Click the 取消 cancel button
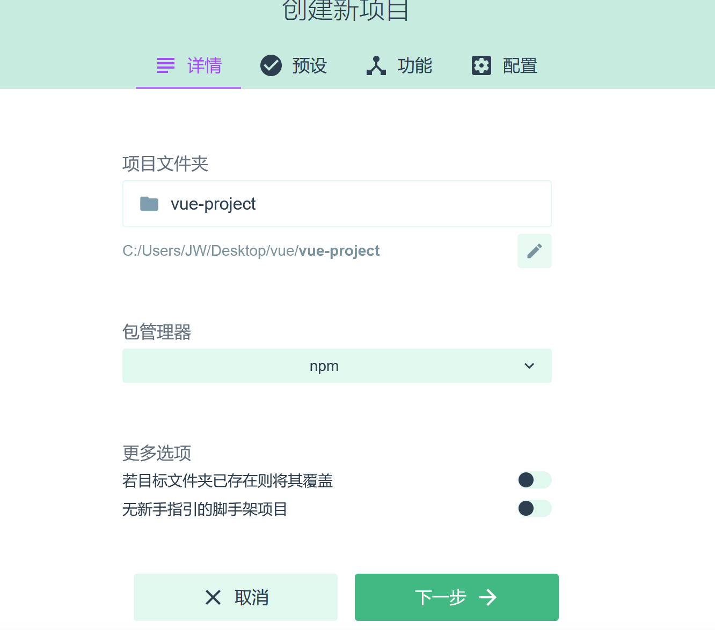Image resolution: width=715 pixels, height=630 pixels. (x=236, y=597)
